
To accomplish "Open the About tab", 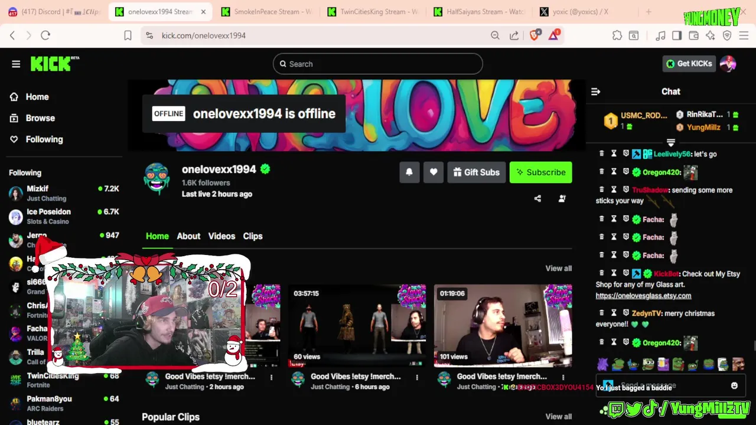I will [188, 236].
